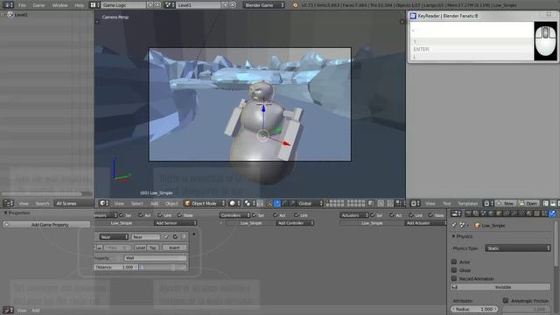This screenshot has width=560, height=315.
Task: Click the viewport shading sphere icon
Action: tap(234, 203)
